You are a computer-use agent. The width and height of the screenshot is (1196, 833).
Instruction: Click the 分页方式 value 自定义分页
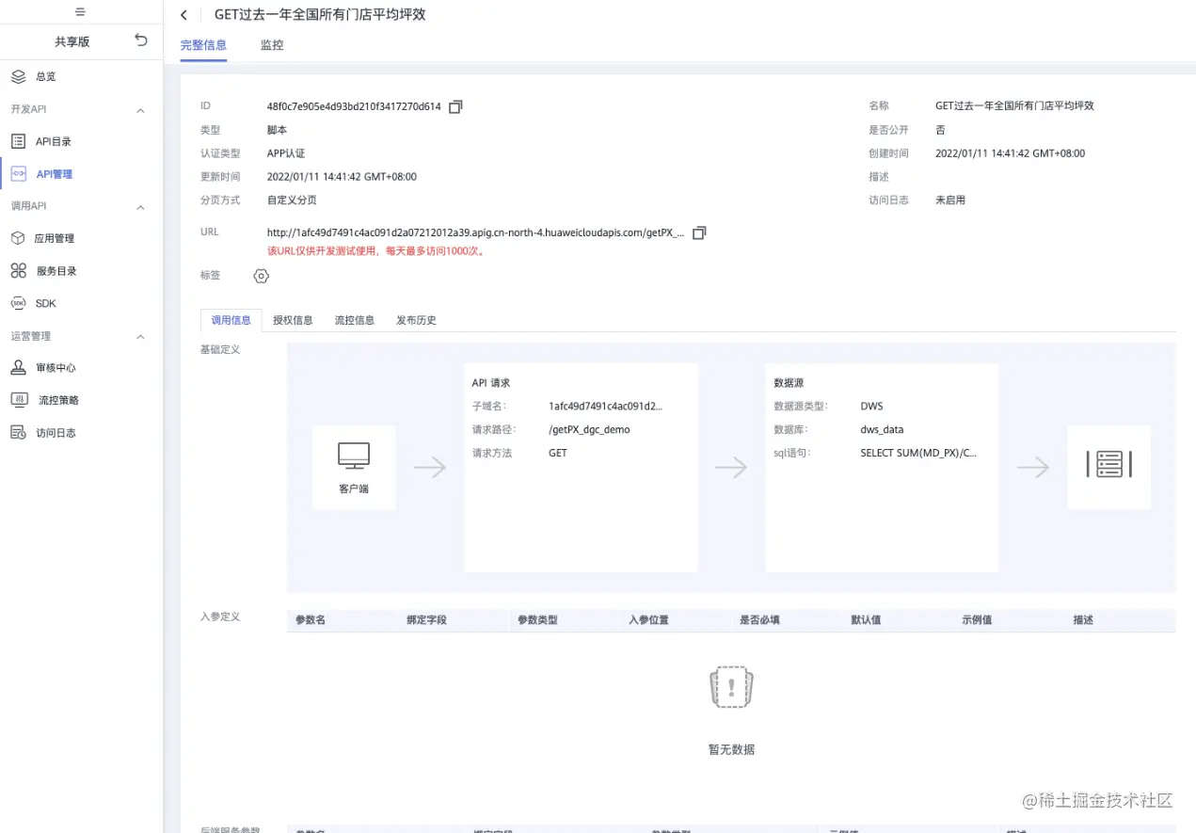click(292, 200)
